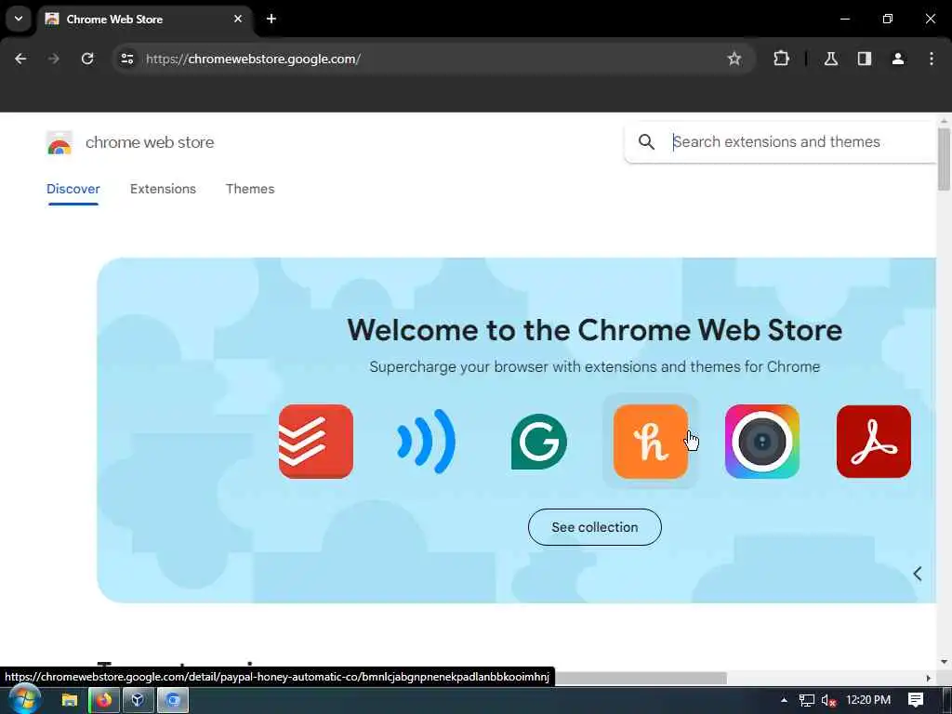The width and height of the screenshot is (952, 714).
Task: Reload the current page
Action: coord(87,59)
